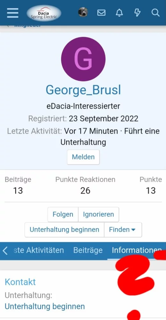This screenshot has height=320, width=166.
Task: Click the Ignorieren button
Action: point(99,214)
